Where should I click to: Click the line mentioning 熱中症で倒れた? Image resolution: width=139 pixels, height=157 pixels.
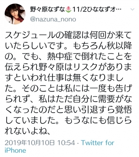[69, 56]
